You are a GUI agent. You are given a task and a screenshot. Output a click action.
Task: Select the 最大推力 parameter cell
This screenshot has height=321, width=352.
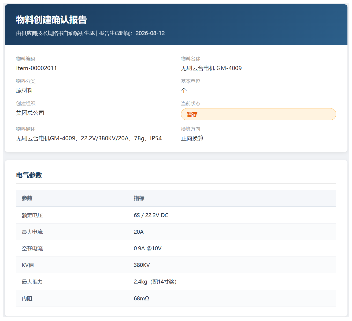[72, 282]
